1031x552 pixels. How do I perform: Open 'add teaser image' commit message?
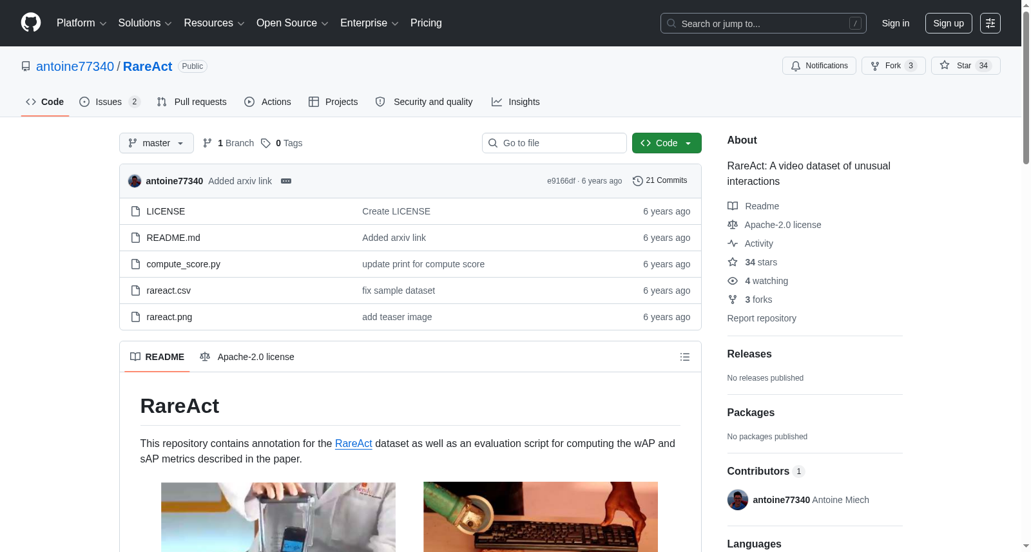pos(397,317)
